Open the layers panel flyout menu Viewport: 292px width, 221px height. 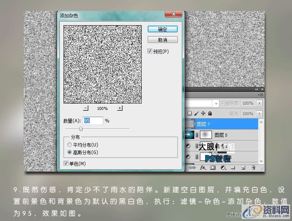point(261,95)
